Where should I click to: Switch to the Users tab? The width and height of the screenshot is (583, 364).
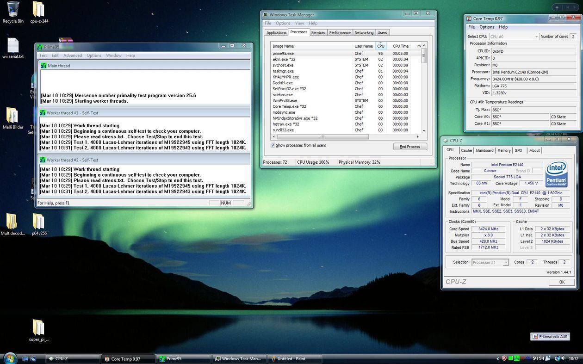pyautogui.click(x=382, y=33)
